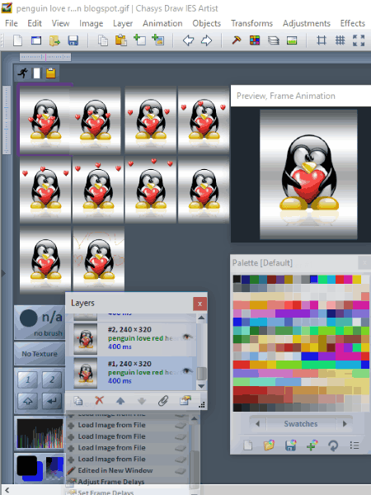
Task: Select layer #2, 240 × 320 in Layers
Action: point(132,338)
